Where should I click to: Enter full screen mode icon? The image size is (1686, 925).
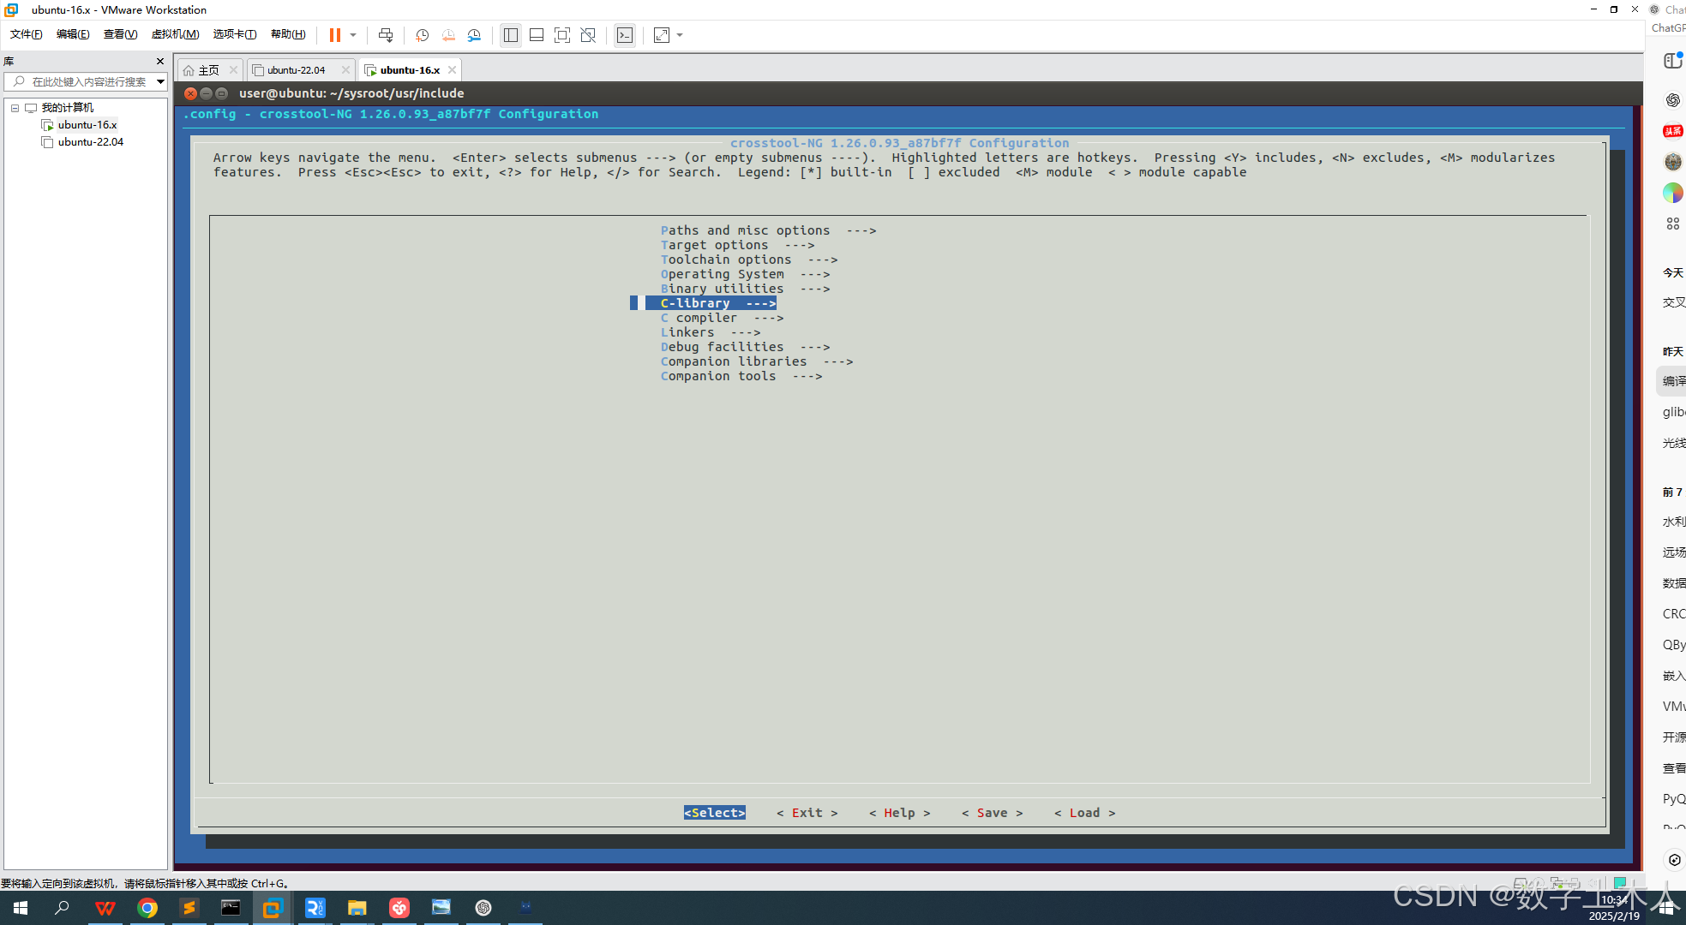(x=562, y=35)
